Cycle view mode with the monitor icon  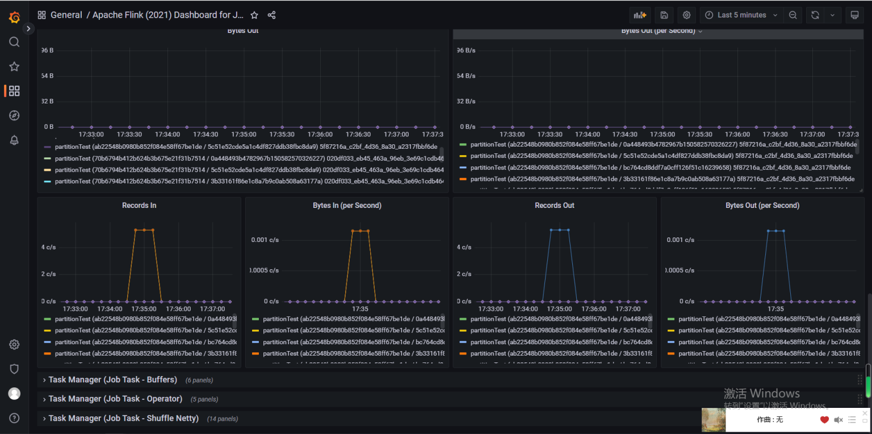pyautogui.click(x=854, y=15)
